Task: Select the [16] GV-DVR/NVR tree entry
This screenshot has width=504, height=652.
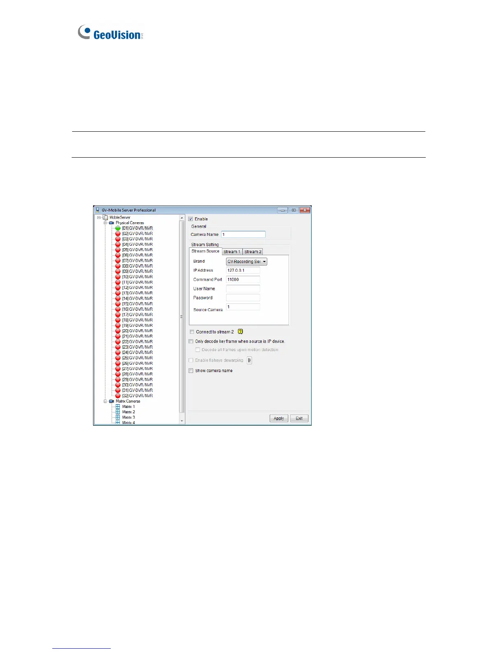Action: coord(138,309)
